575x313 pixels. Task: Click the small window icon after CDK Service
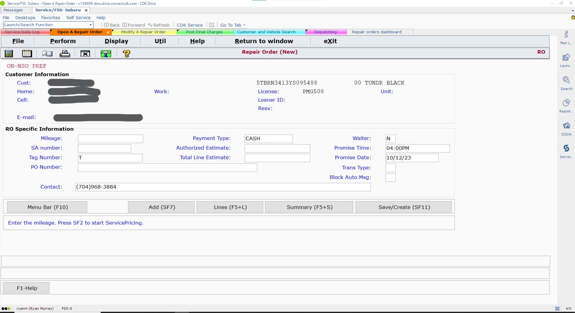click(212, 25)
